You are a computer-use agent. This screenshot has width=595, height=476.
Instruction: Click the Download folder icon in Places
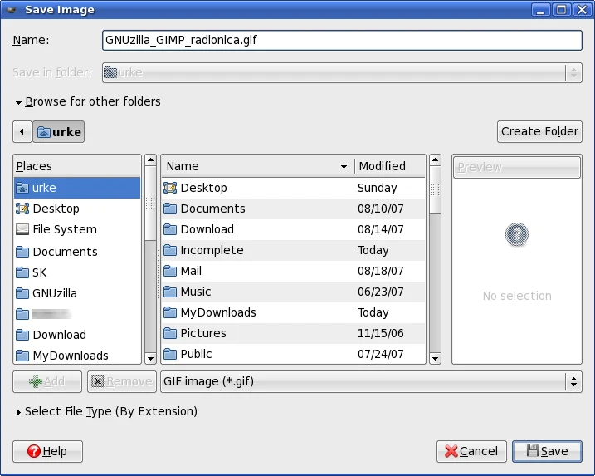pyautogui.click(x=22, y=335)
